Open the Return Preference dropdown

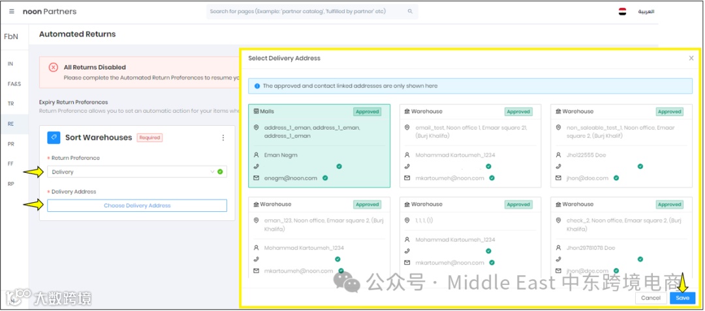click(x=136, y=171)
